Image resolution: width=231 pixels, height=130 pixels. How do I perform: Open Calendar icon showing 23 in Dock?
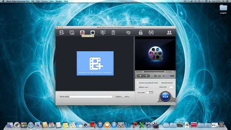click(52, 125)
